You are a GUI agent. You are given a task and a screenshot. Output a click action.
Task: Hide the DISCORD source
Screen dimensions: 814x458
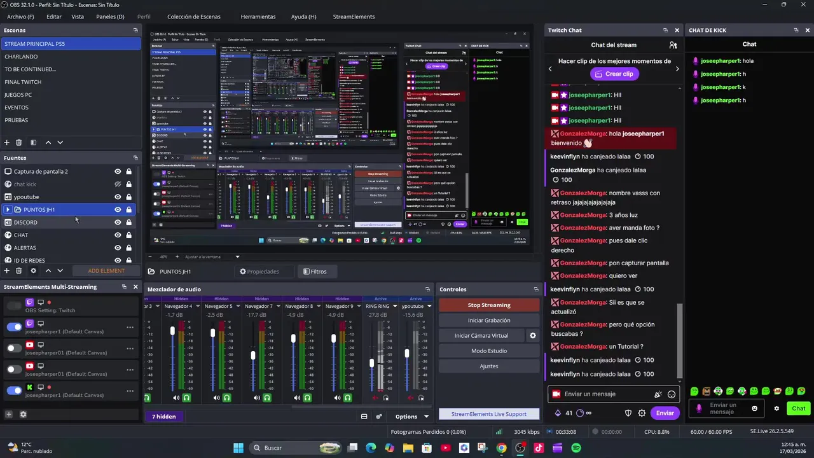(118, 222)
